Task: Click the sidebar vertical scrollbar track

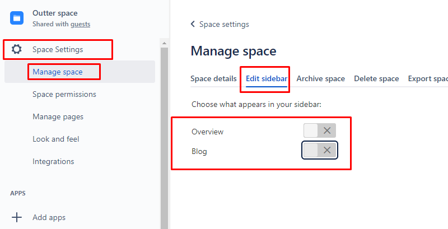Action: click(x=164, y=137)
